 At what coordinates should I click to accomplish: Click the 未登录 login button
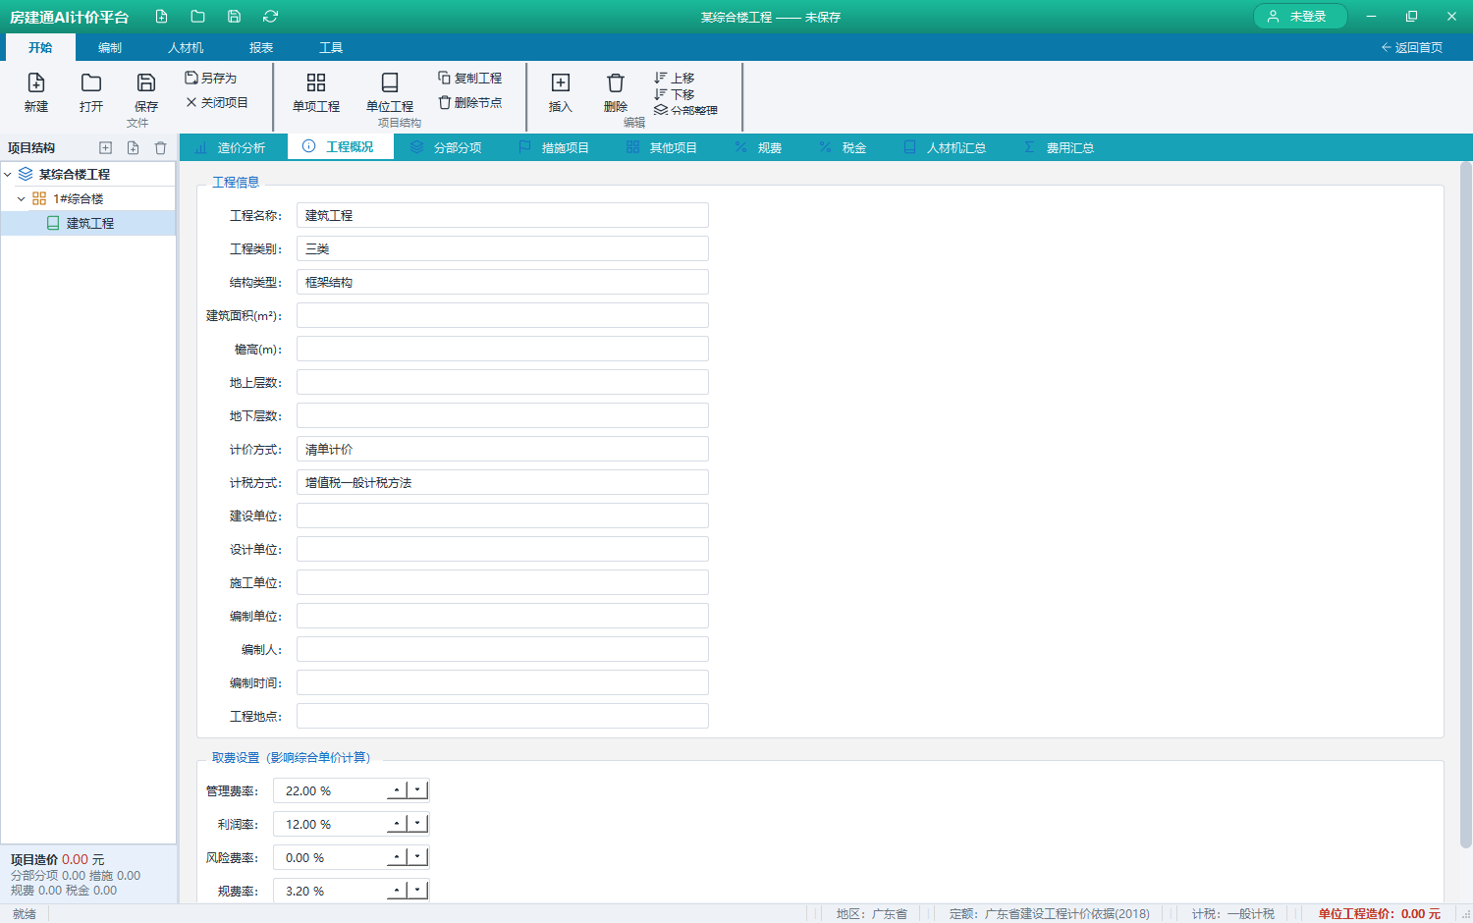coord(1300,17)
